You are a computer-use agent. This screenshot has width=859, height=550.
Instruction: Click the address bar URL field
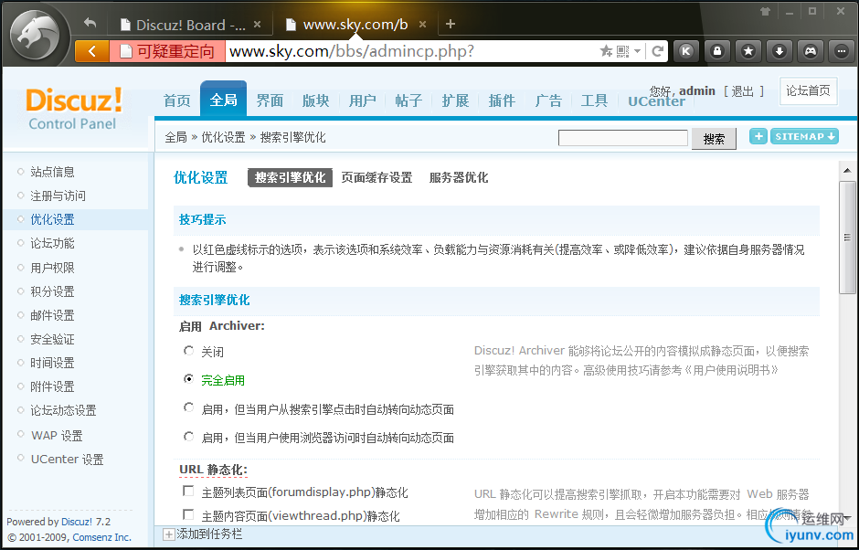pos(411,51)
